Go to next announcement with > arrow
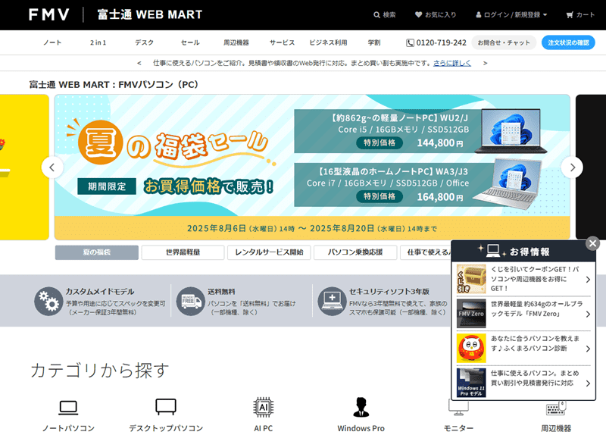This screenshot has height=435, width=606. [x=485, y=63]
